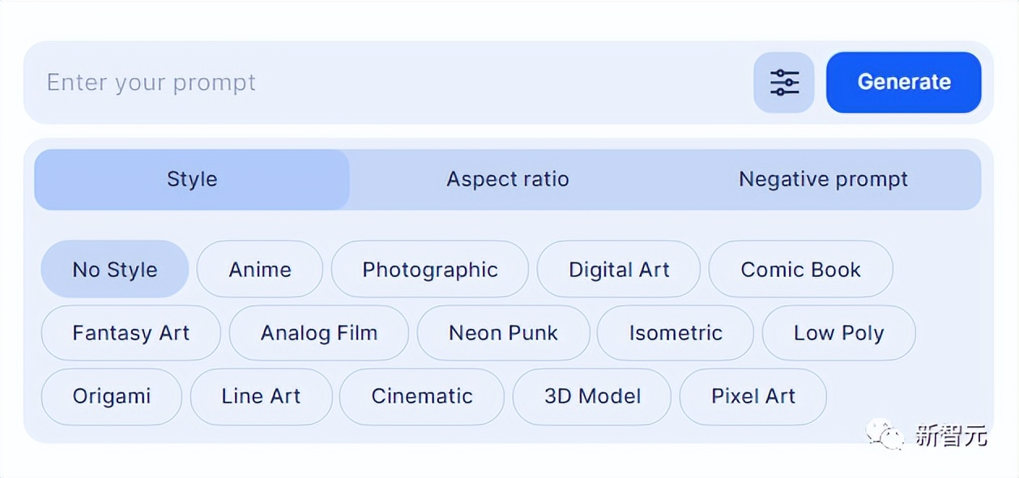This screenshot has width=1019, height=478.
Task: Choose the Cinematic style
Action: point(422,396)
